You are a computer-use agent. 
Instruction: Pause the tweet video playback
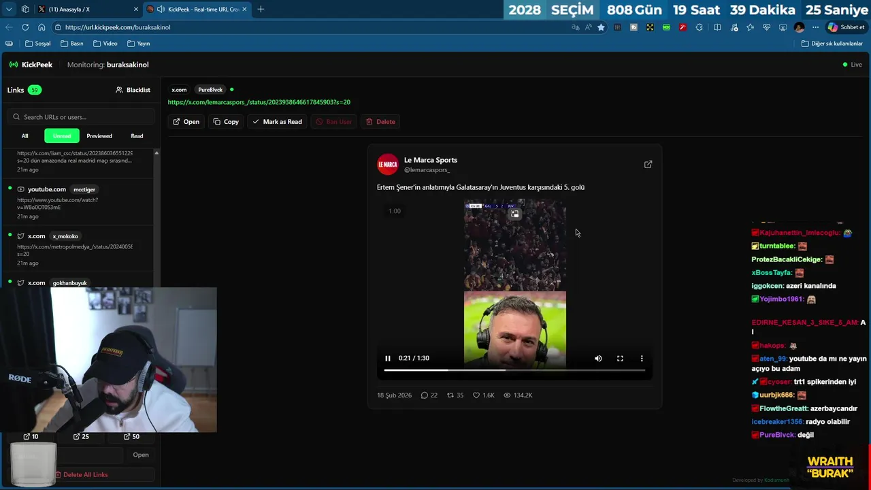tap(388, 358)
